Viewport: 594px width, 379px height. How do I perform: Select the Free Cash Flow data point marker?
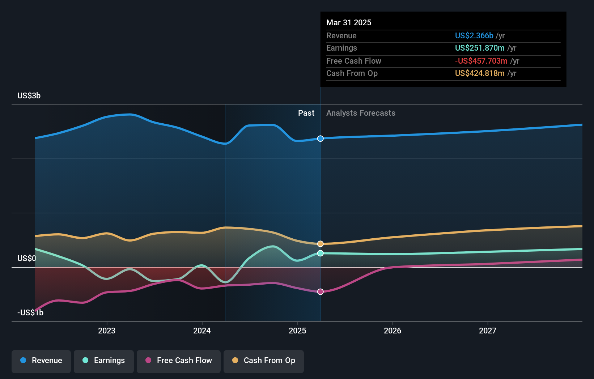321,291
